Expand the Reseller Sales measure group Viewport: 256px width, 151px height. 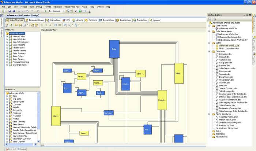7,48
